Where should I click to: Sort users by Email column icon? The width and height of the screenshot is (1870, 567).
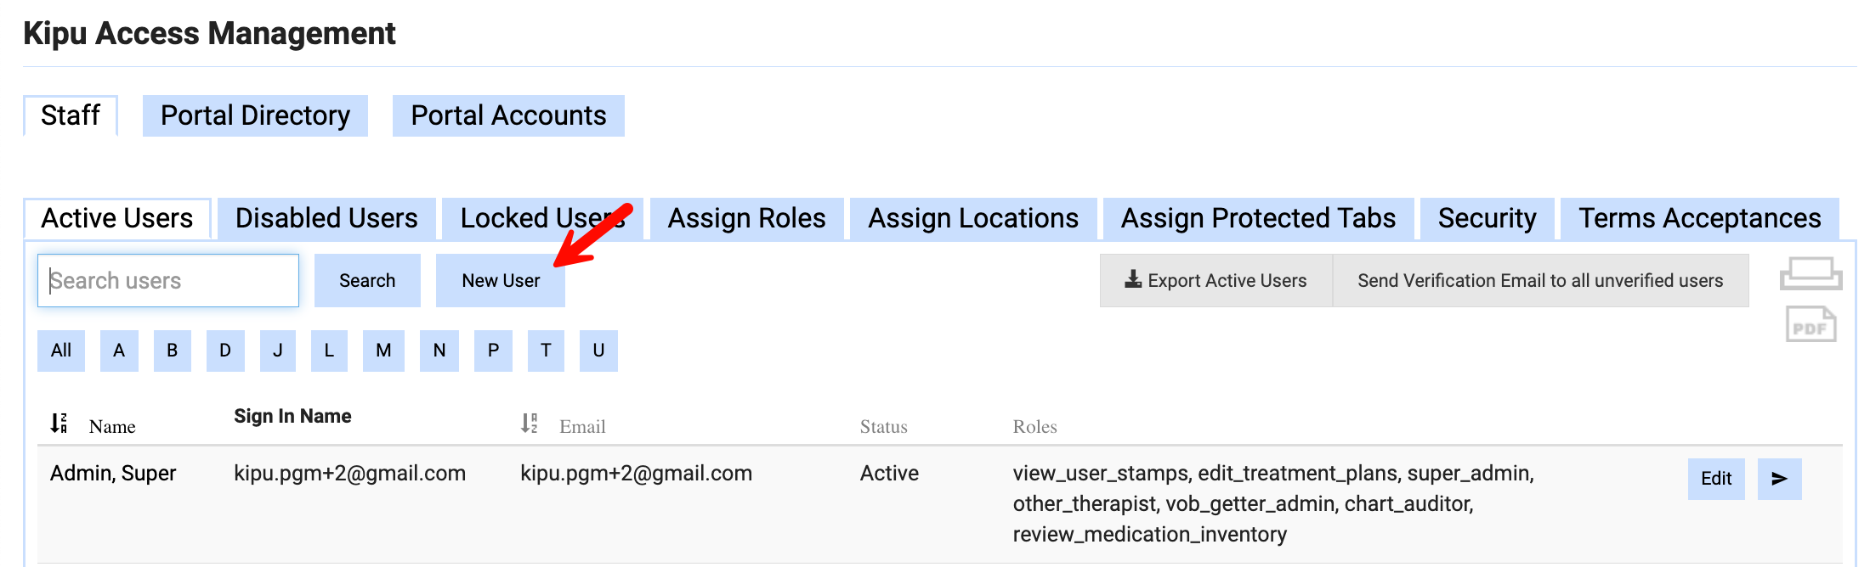click(530, 423)
